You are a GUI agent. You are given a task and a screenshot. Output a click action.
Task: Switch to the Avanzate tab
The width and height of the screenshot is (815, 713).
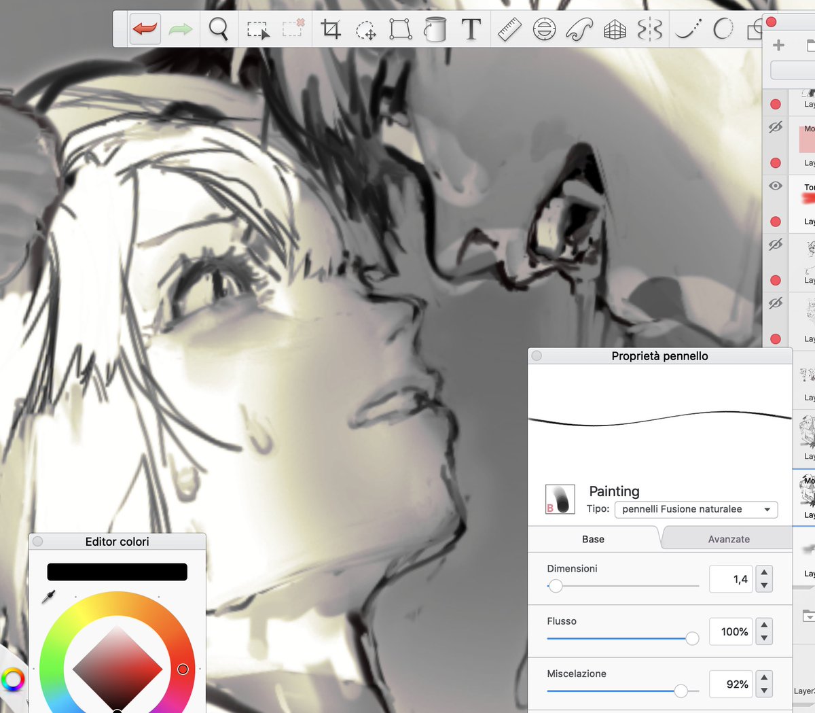coord(729,539)
